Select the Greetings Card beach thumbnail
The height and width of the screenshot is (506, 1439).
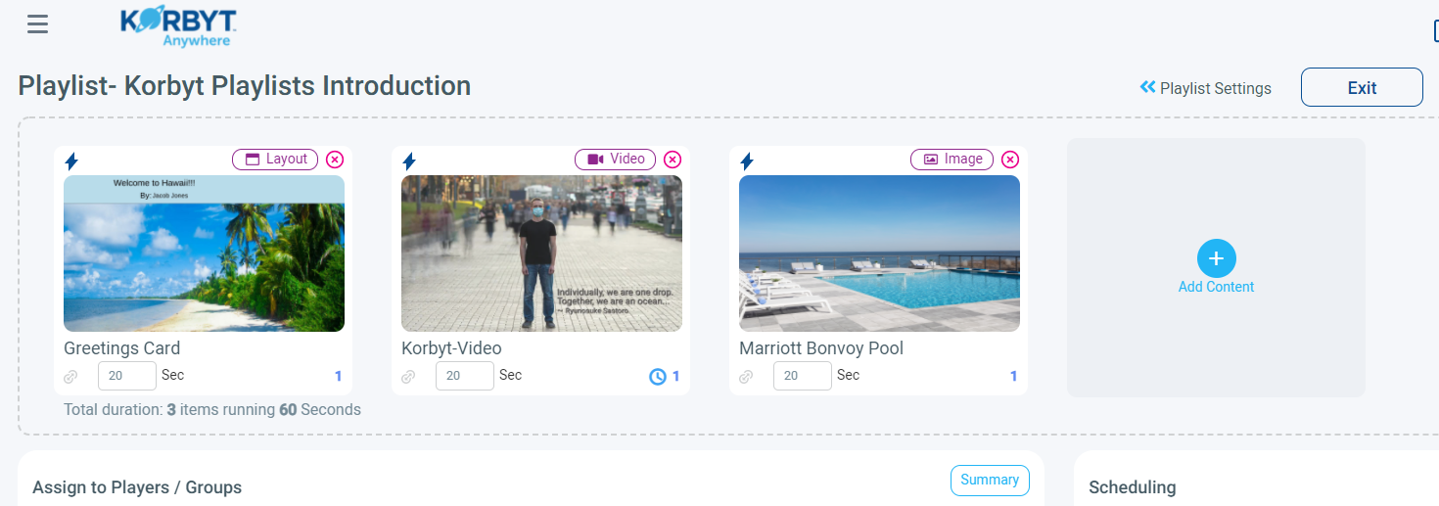point(204,253)
